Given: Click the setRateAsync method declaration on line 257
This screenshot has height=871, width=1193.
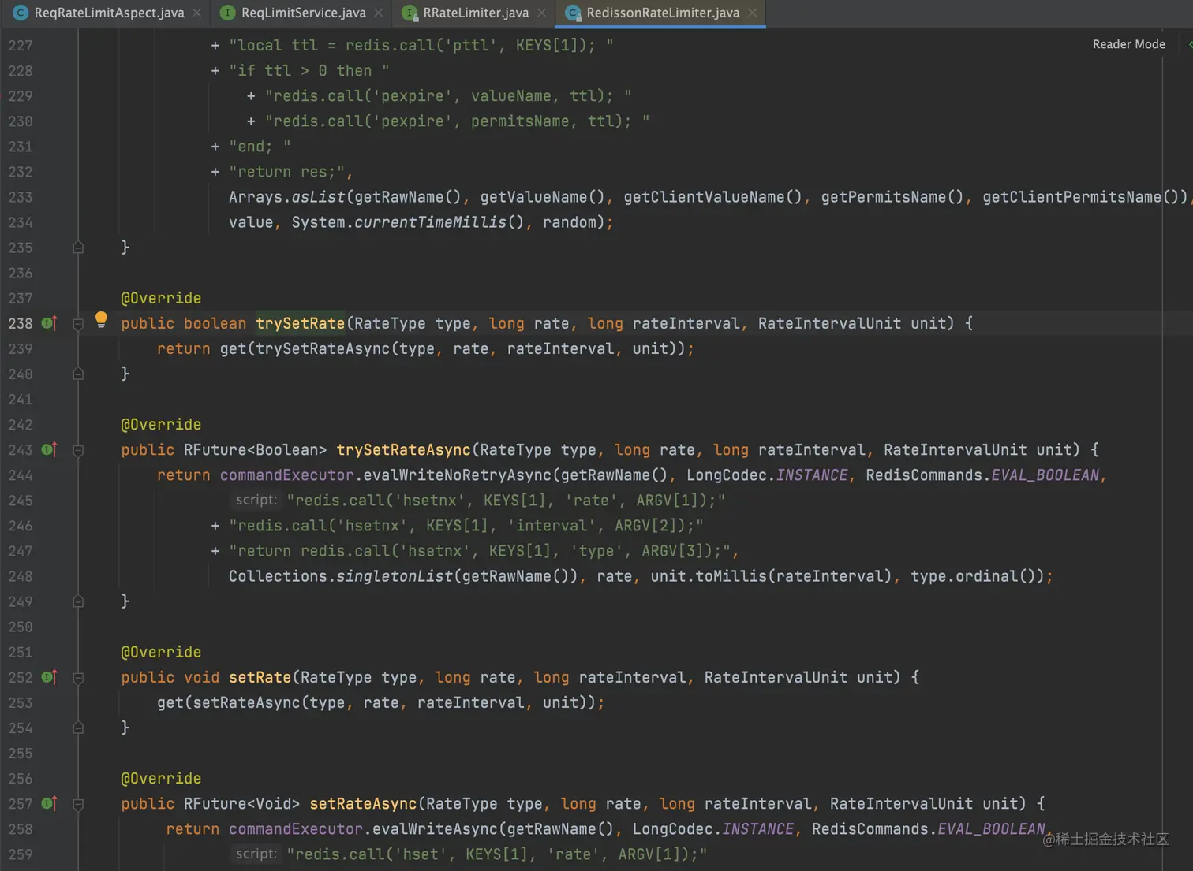Looking at the screenshot, I should point(363,803).
